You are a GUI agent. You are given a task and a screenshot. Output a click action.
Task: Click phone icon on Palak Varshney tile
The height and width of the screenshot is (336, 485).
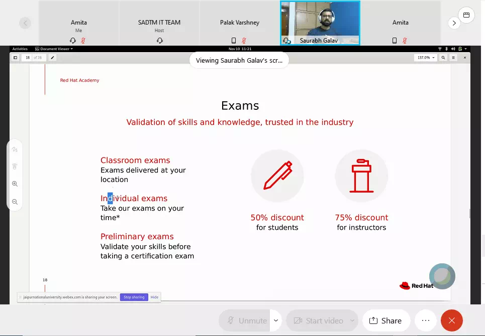pos(234,41)
